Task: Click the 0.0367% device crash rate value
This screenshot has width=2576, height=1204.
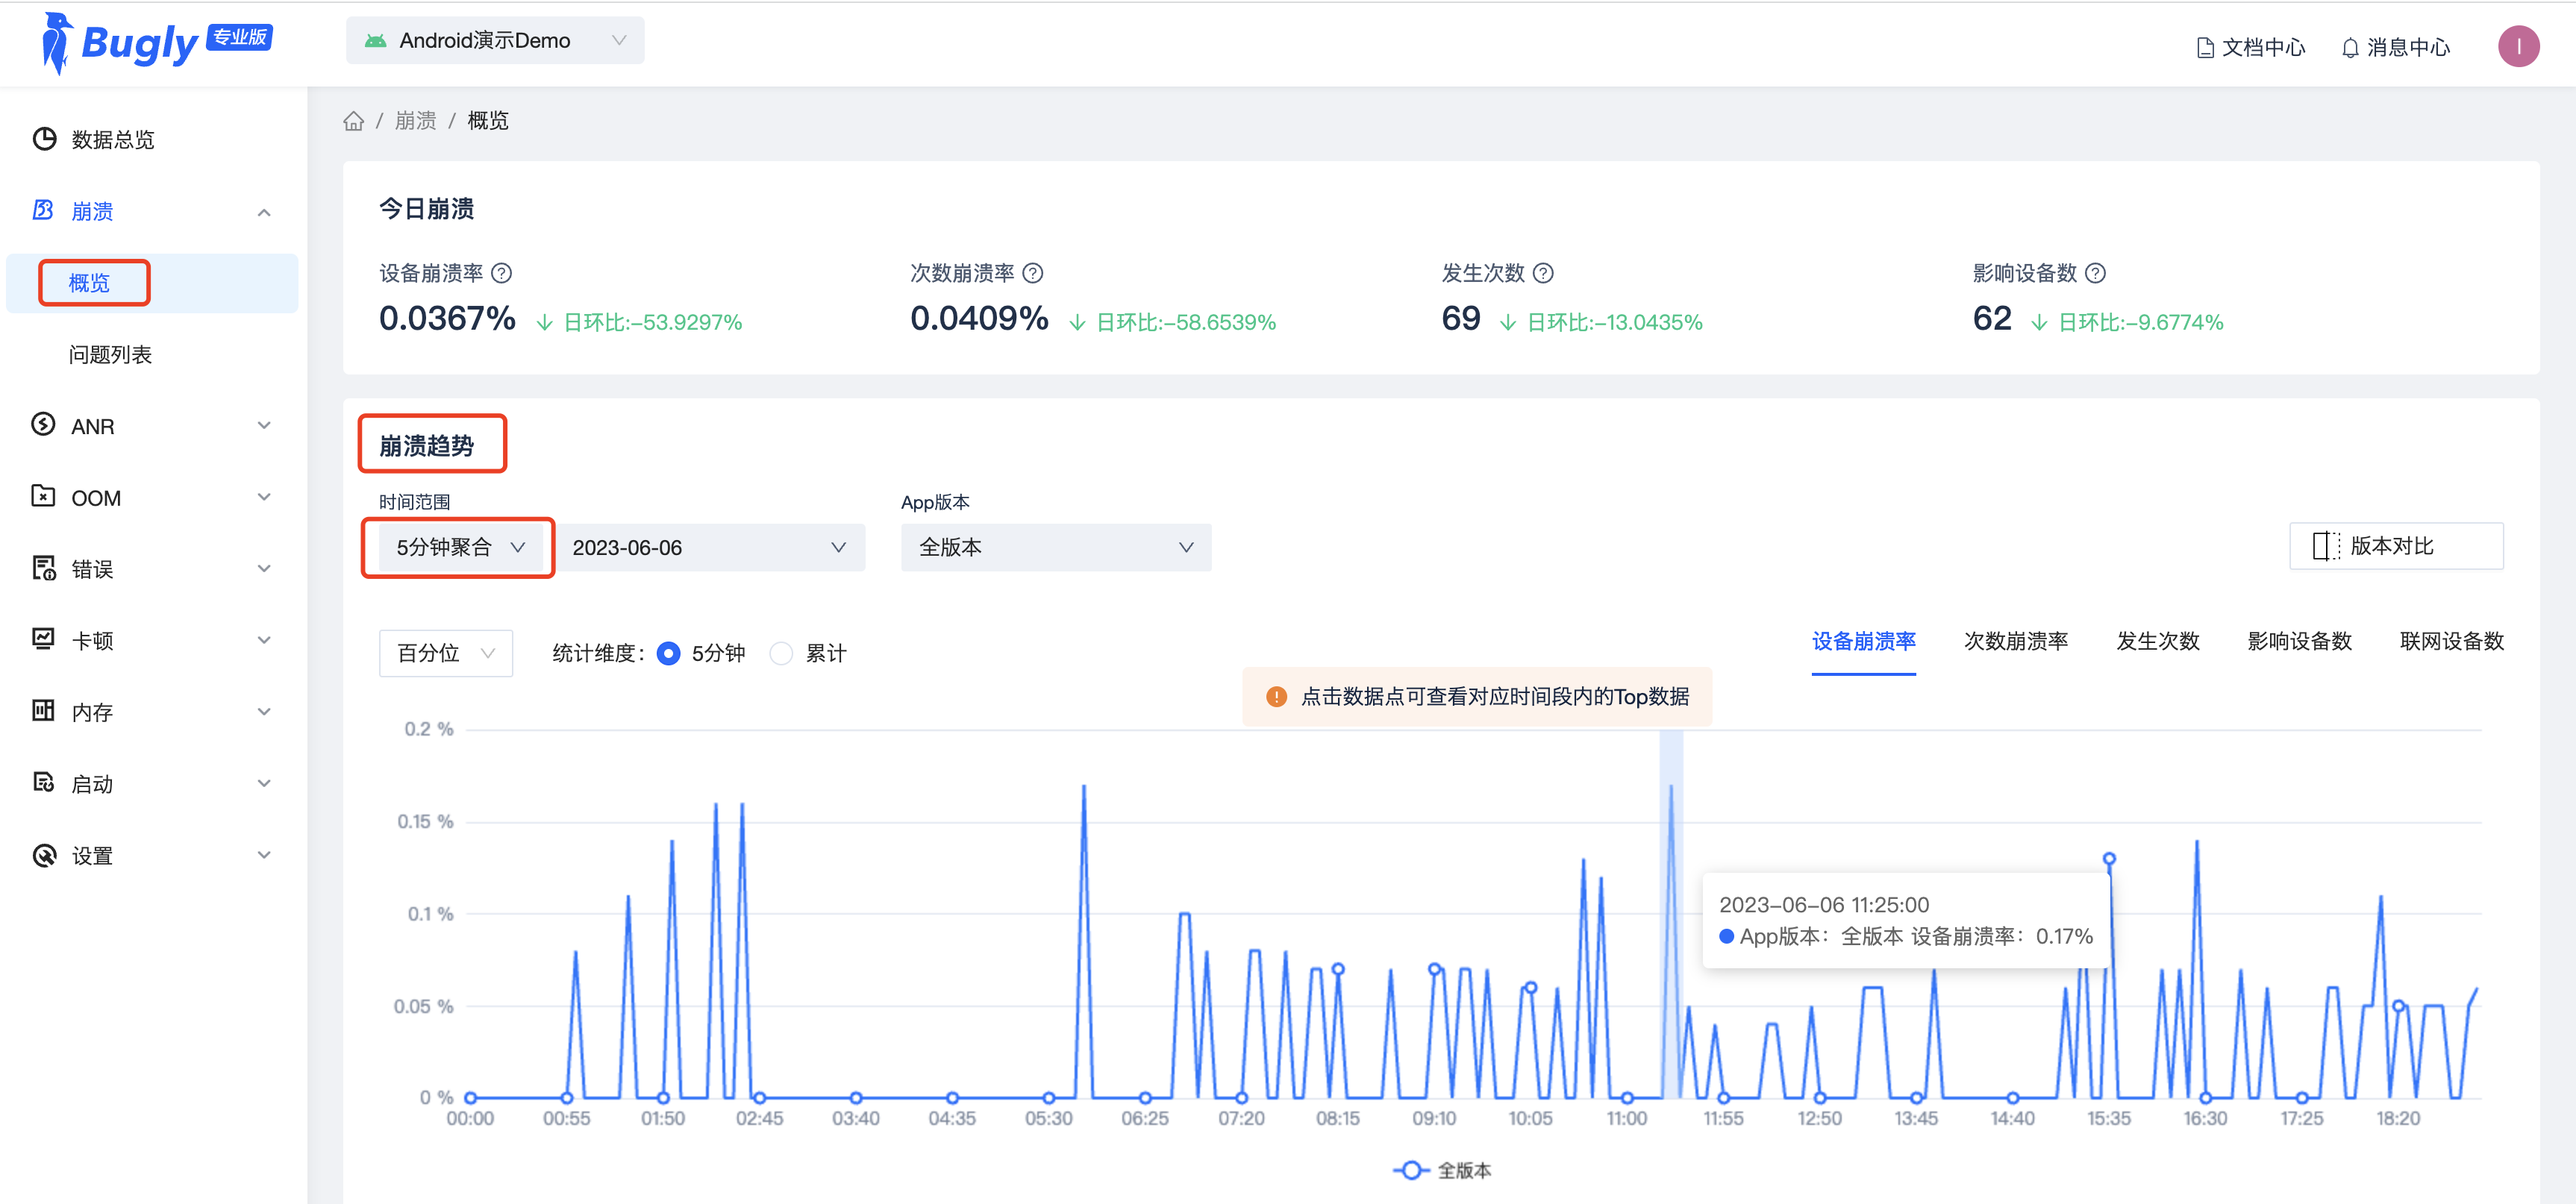Action: pyautogui.click(x=447, y=319)
